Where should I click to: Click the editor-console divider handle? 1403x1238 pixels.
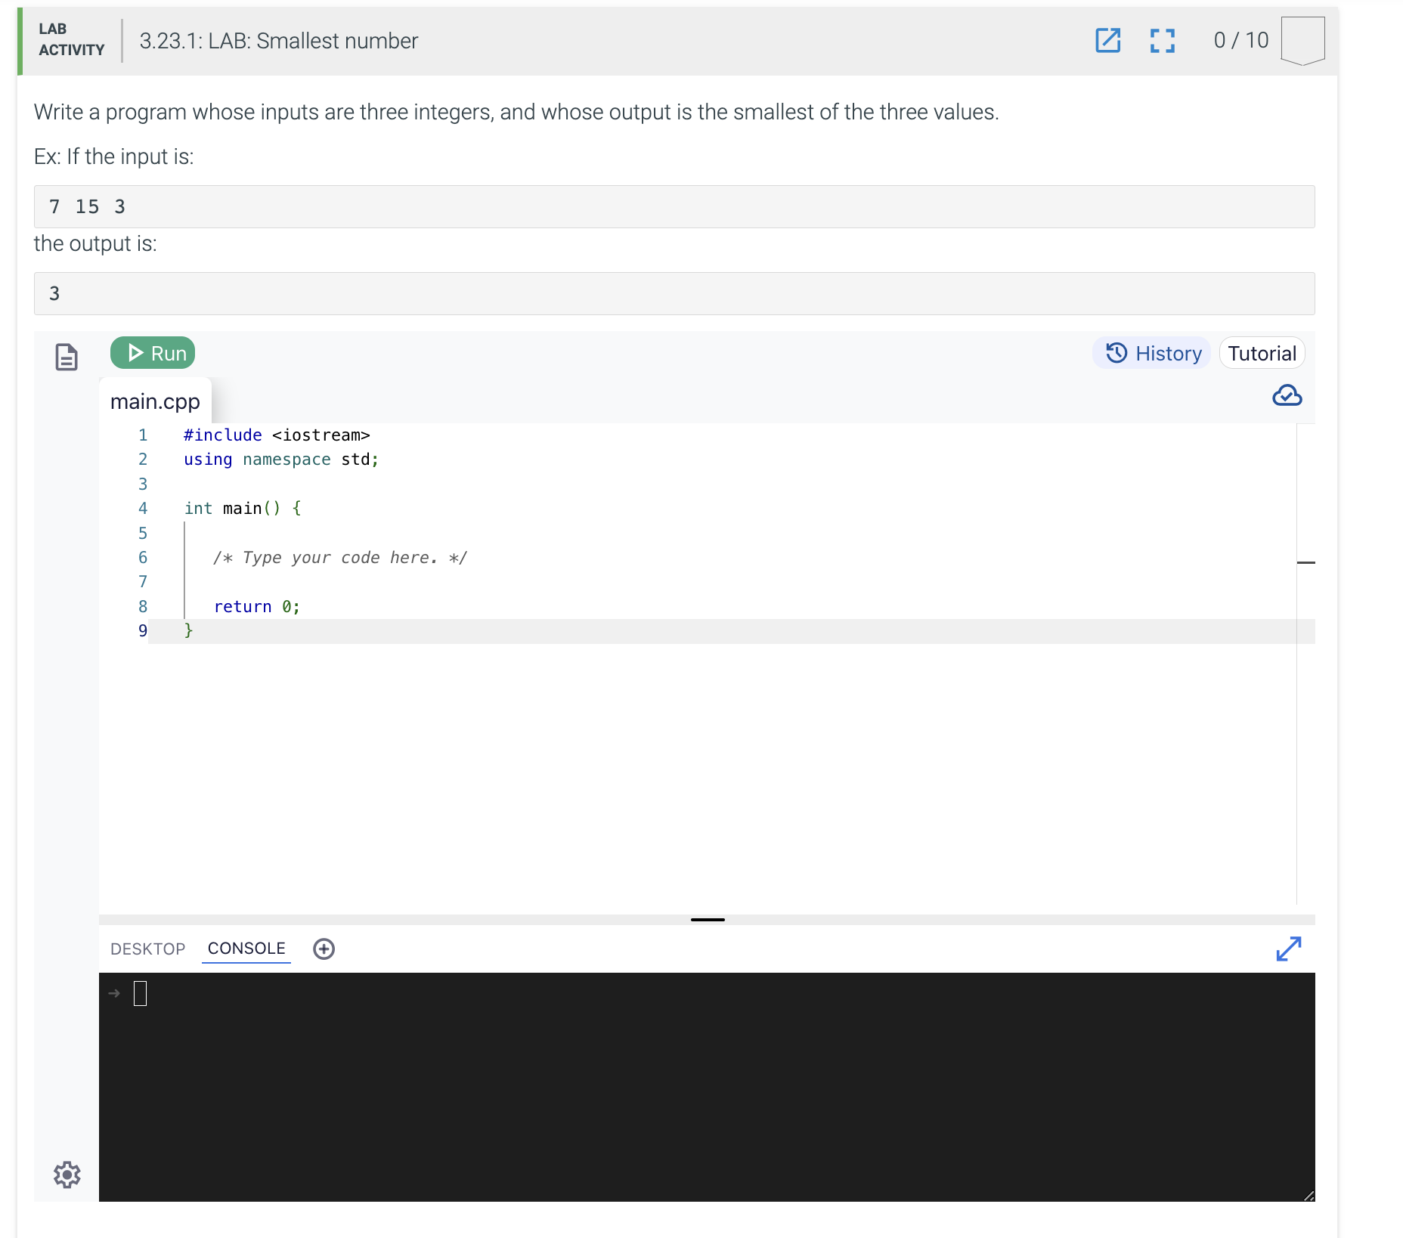(708, 919)
